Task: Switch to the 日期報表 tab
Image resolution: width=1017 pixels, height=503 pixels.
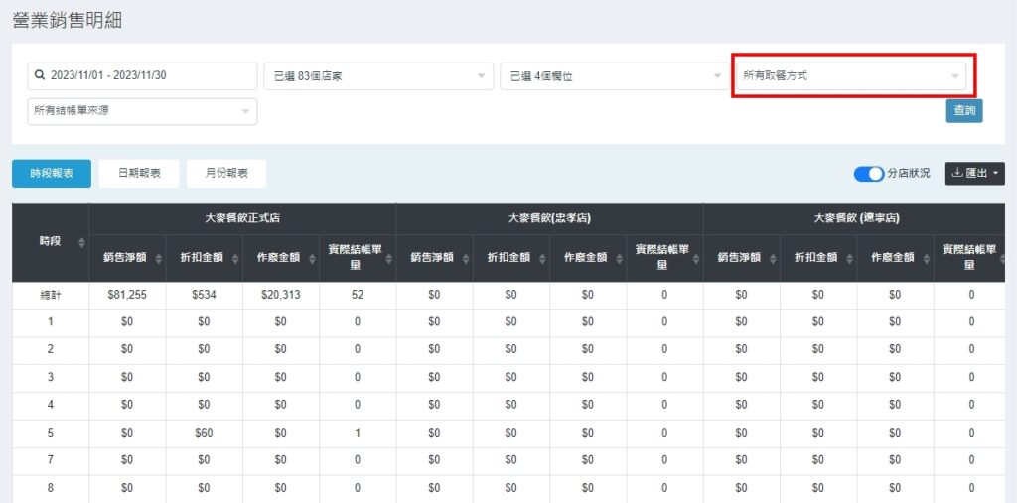Action: click(140, 174)
